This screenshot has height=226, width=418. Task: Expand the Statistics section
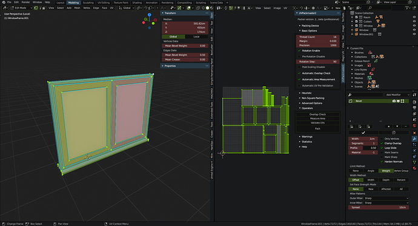(x=307, y=142)
